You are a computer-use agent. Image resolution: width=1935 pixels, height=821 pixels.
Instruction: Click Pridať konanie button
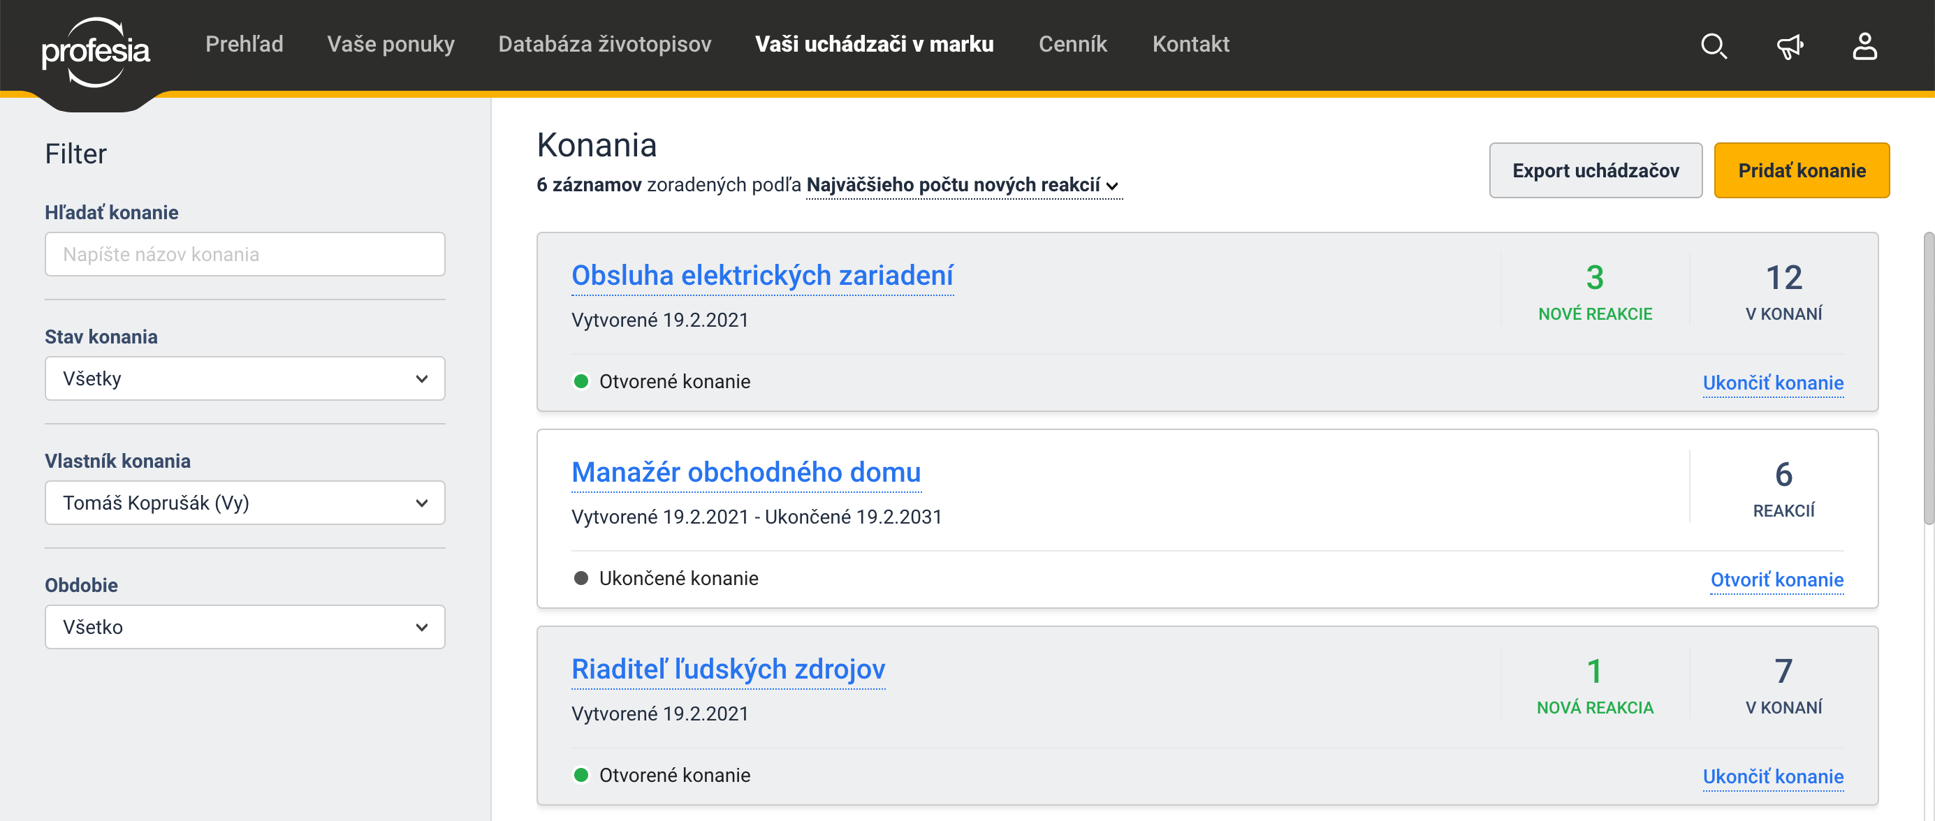[x=1802, y=170]
